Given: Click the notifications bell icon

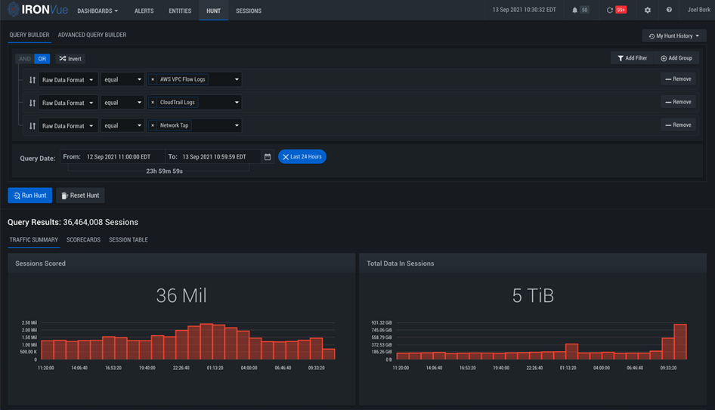Looking at the screenshot, I should tap(575, 11).
